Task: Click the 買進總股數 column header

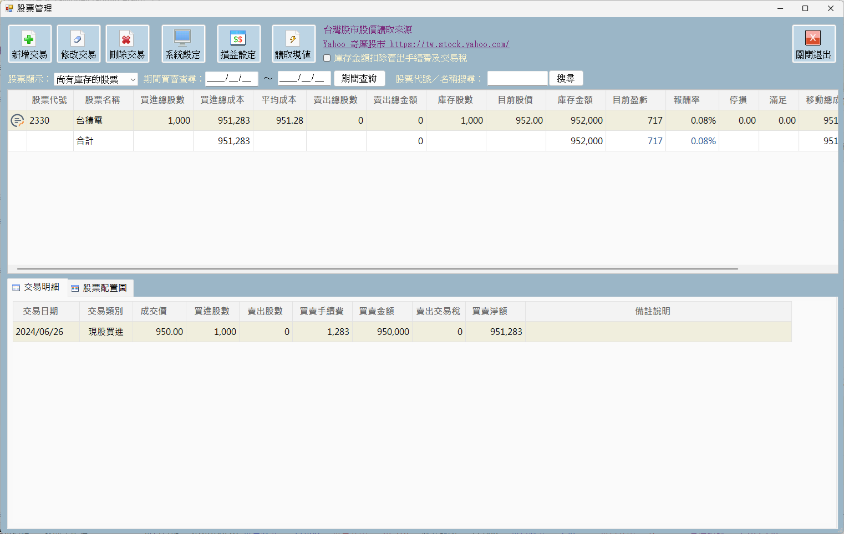Action: pyautogui.click(x=163, y=100)
